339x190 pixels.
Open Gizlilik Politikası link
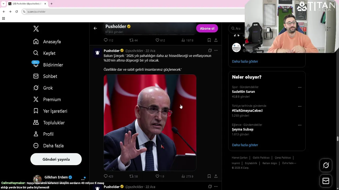[x=261, y=158]
